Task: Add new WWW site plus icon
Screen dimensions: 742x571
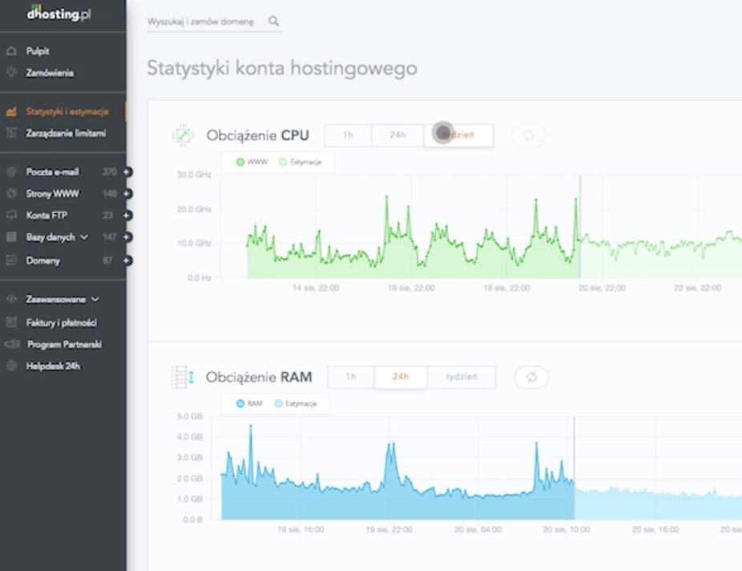Action: coord(127,193)
